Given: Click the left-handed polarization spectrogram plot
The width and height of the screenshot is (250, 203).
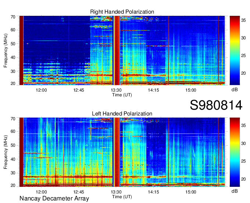Looking at the screenshot, I should pyautogui.click(x=122, y=152).
